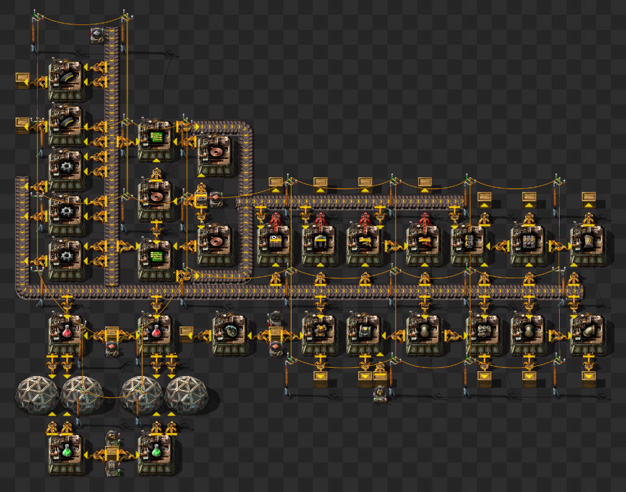This screenshot has width=626, height=492.
Task: Open the left green science pack assembler
Action: [x=66, y=453]
